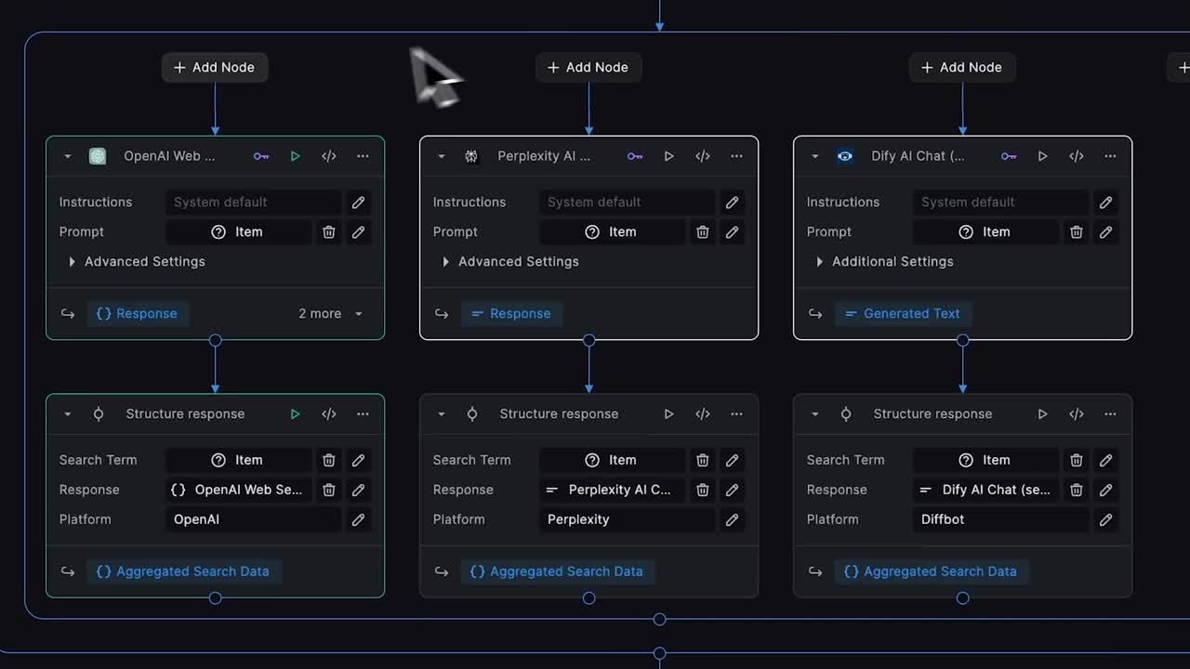
Task: Click Add Node above the Dify AI Chat node
Action: (962, 67)
